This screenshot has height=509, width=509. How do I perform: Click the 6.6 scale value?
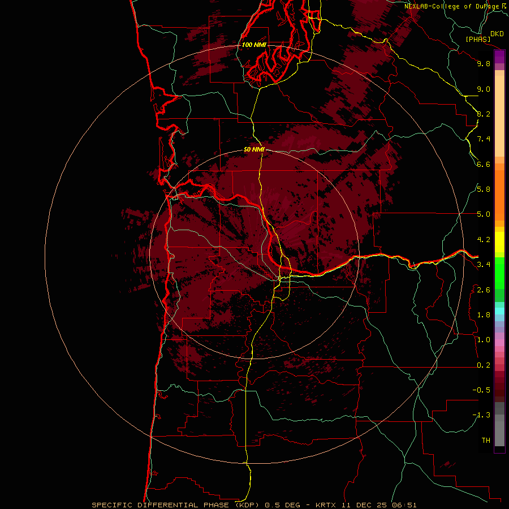tap(484, 164)
